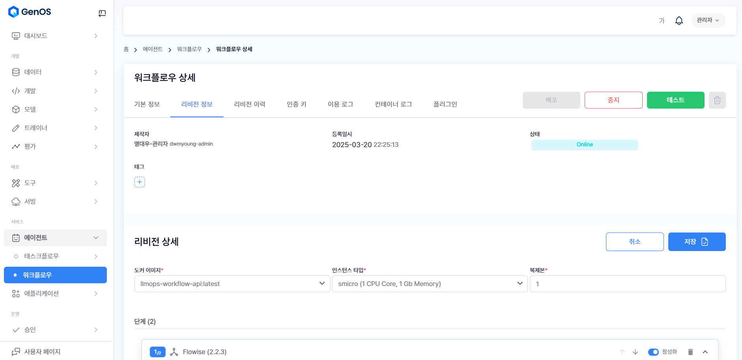Click the 복제본 input field
This screenshot has width=742, height=360.
pos(627,284)
